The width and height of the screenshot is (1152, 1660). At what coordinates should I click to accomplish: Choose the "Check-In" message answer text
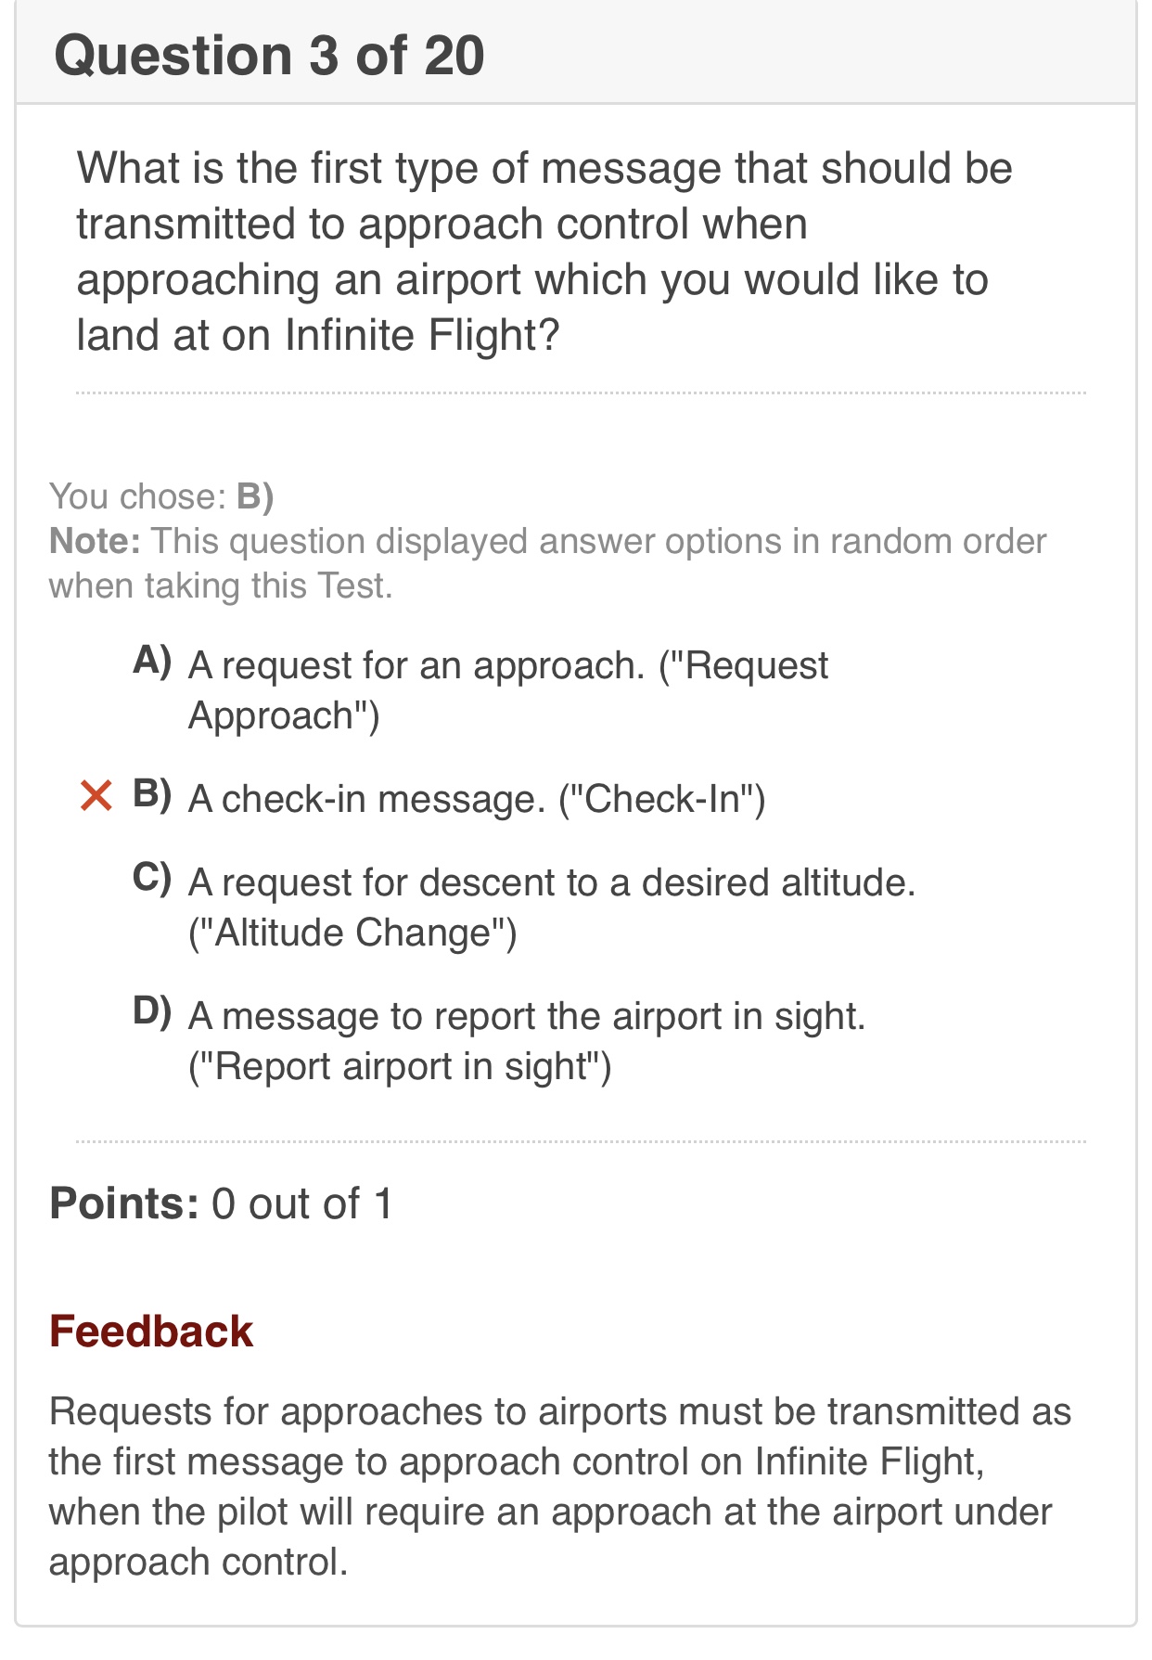pos(477,799)
